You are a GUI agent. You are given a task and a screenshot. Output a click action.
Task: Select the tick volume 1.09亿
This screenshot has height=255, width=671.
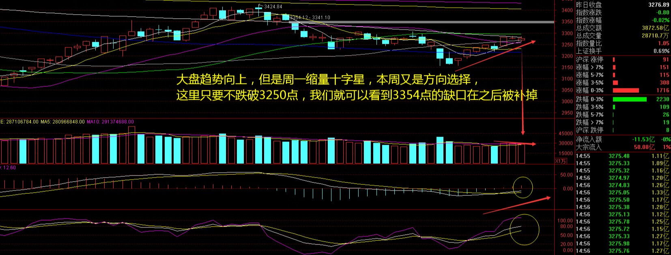pos(660,163)
